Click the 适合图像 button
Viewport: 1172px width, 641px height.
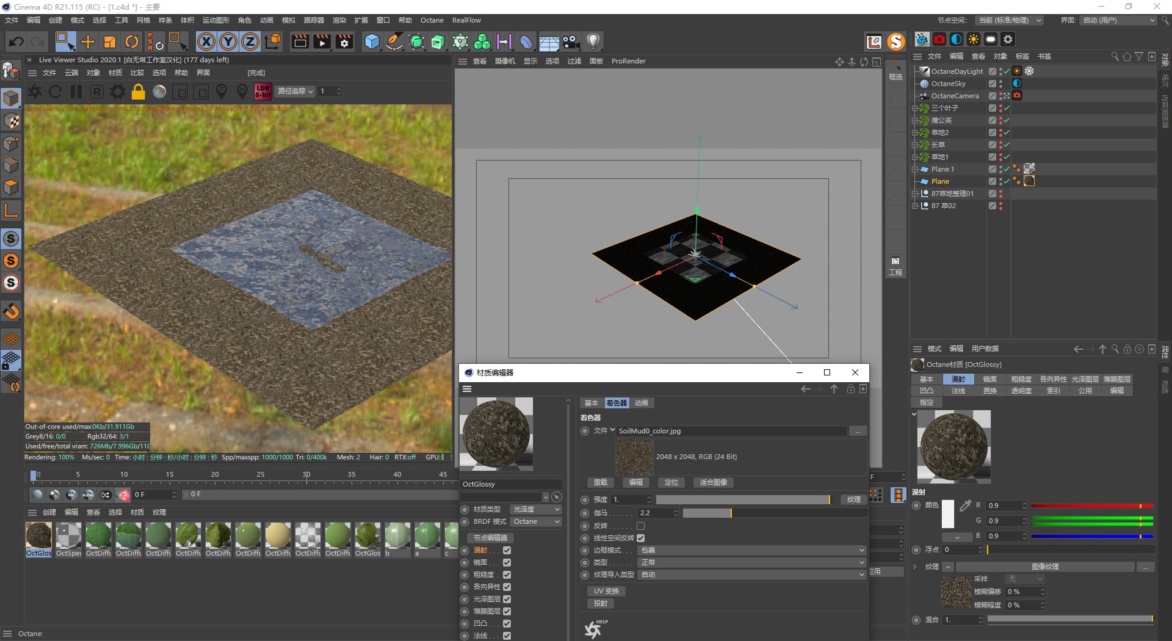pos(714,482)
